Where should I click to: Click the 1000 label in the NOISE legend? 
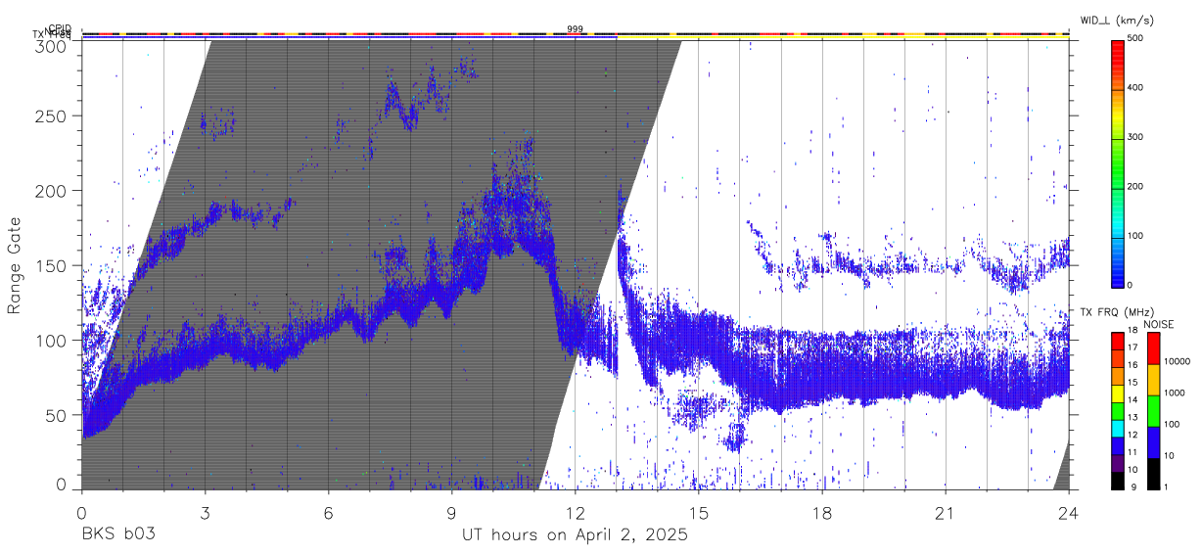pyautogui.click(x=1175, y=393)
